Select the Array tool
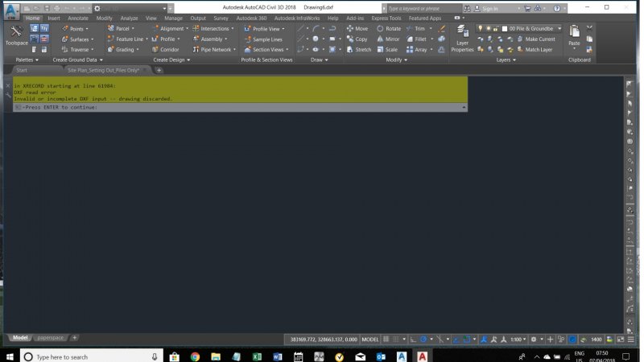 (x=416, y=50)
